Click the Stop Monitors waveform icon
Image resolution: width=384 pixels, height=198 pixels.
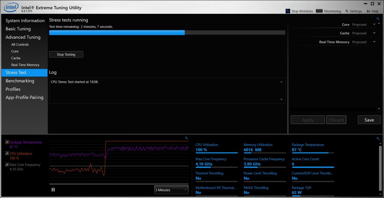(x=287, y=11)
